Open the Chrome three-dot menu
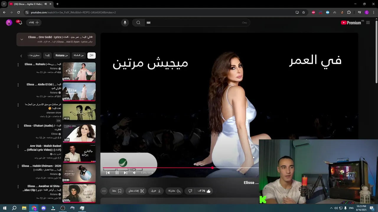 pyautogui.click(x=374, y=12)
